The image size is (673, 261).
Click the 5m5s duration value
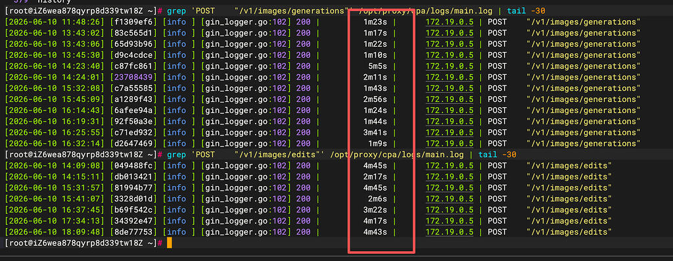377,66
